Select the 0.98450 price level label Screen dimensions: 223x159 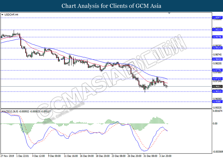[x=217, y=59]
